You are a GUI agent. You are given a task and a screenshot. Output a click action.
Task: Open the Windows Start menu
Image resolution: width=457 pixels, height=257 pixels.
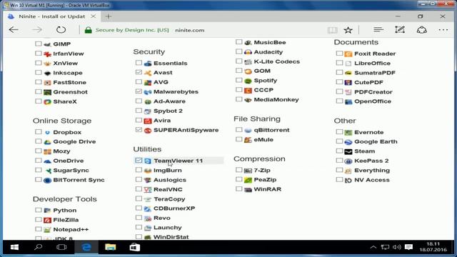click(14, 248)
